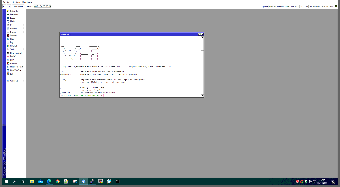This screenshot has width=340, height=187.
Task: Open the Files list
Action: click(x=12, y=39)
